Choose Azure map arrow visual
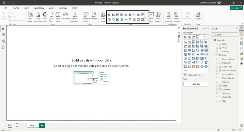244x132 pixels. pyautogui.click(x=198, y=54)
